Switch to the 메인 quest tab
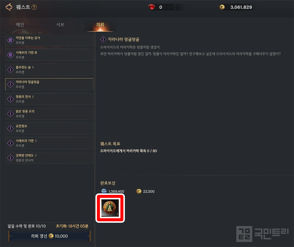 click(x=20, y=25)
